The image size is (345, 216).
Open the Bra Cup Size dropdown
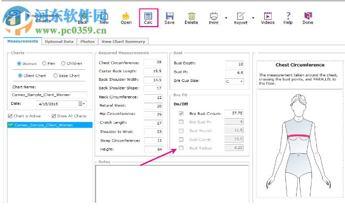pos(241,81)
